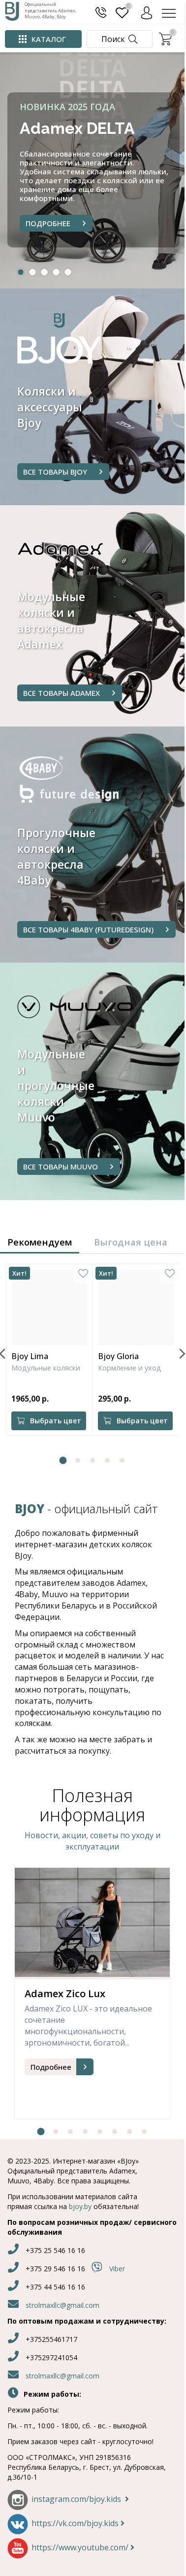Open the user account icon
The width and height of the screenshot is (186, 2576).
click(146, 12)
